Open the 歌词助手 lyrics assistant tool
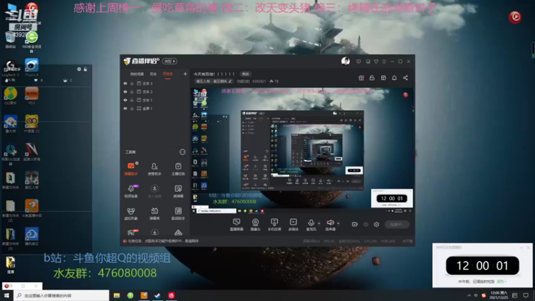The width and height of the screenshot is (535, 301). point(178,213)
